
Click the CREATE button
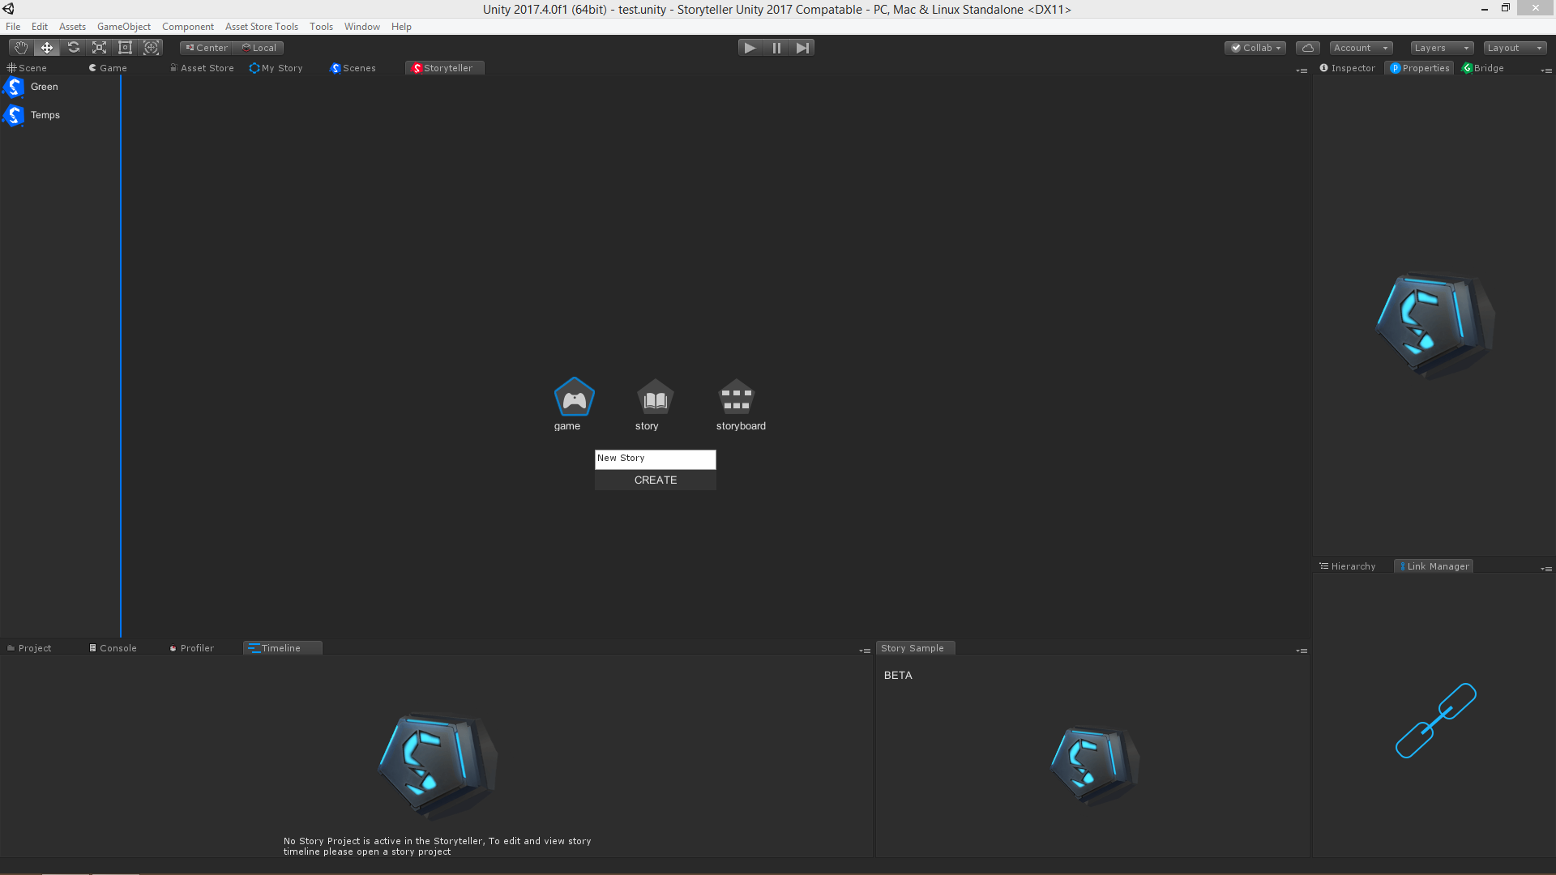655,480
